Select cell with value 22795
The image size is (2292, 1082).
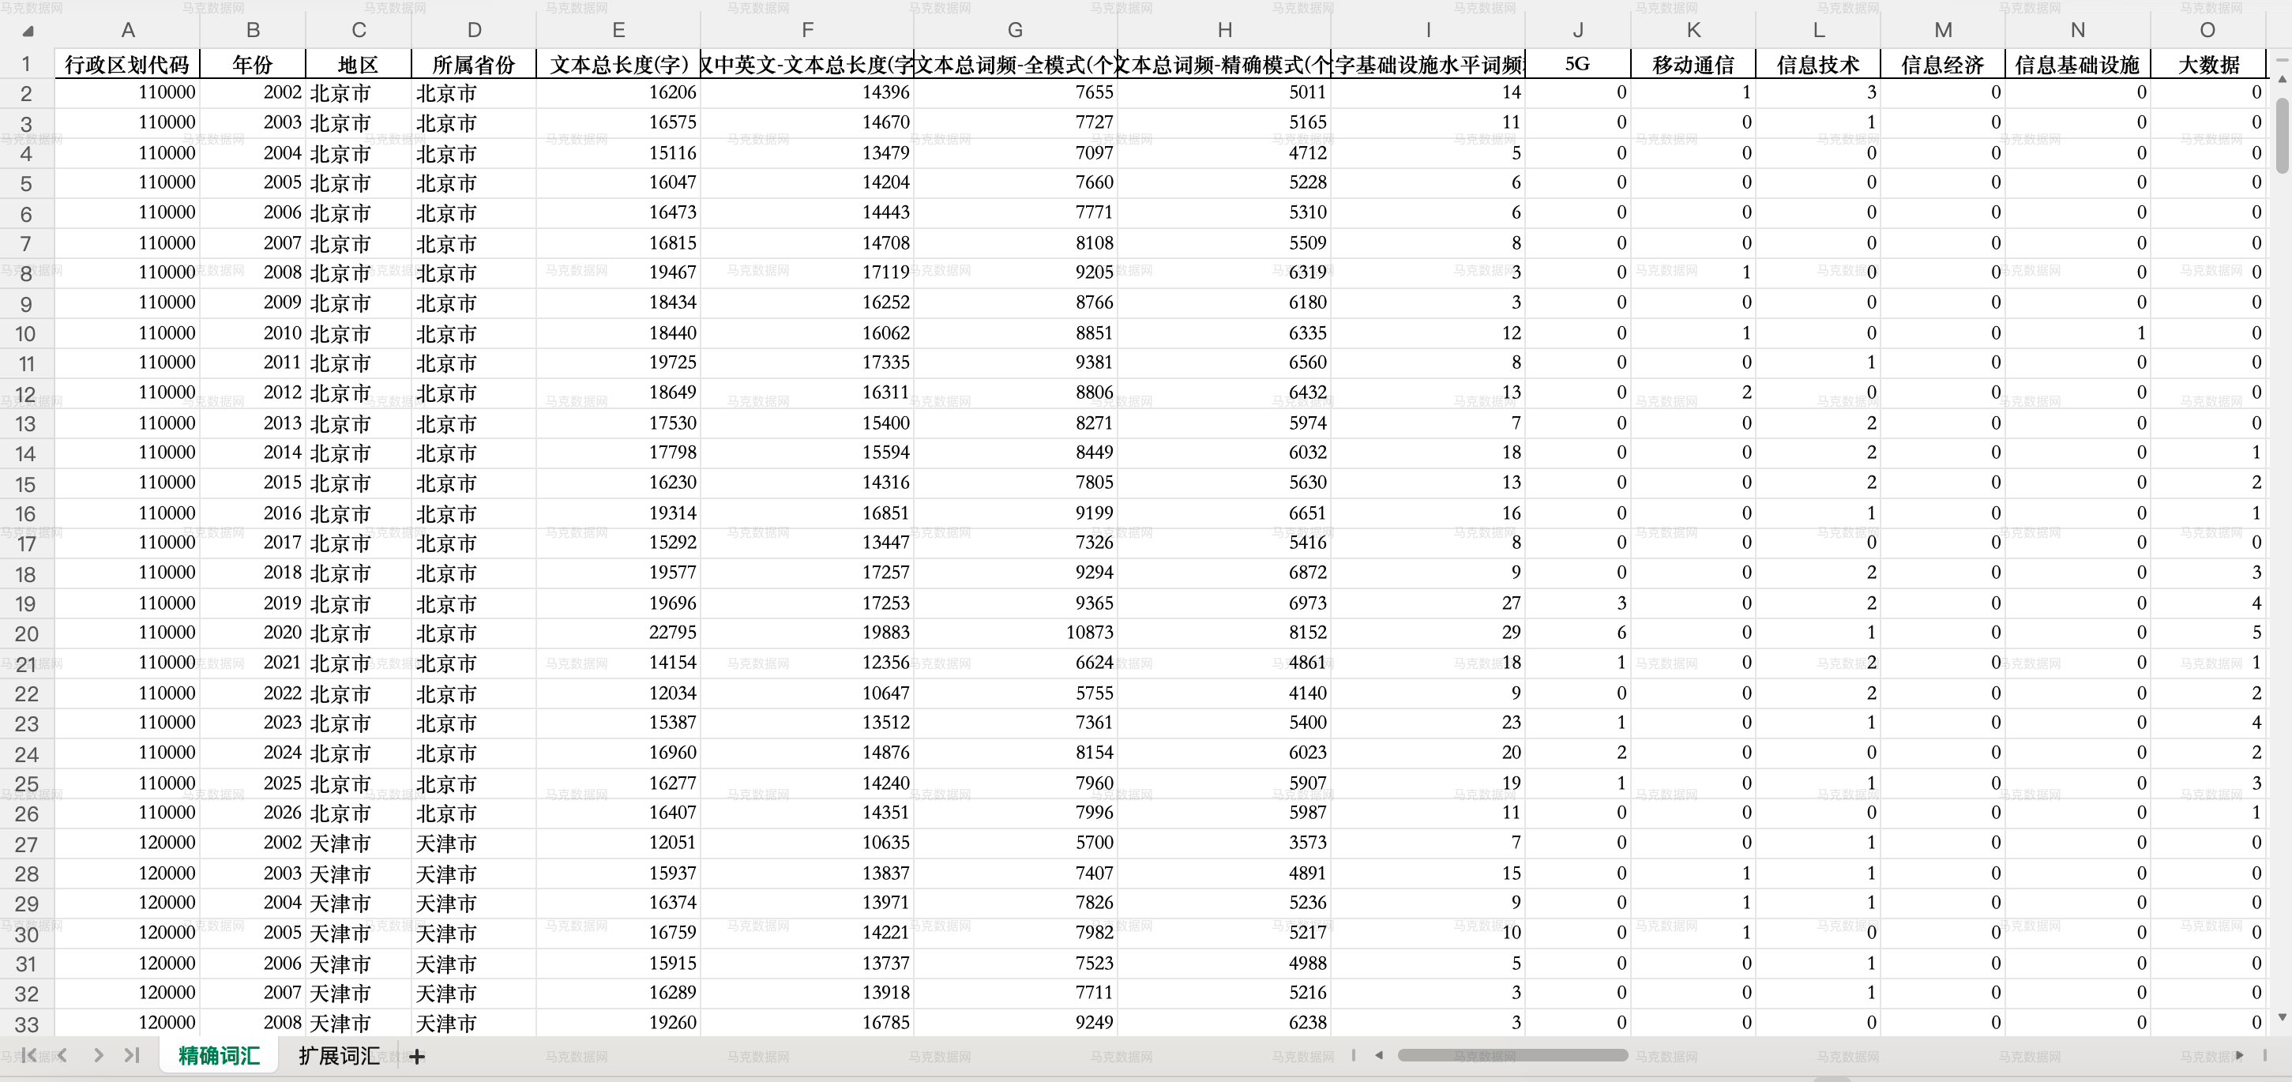coord(618,633)
